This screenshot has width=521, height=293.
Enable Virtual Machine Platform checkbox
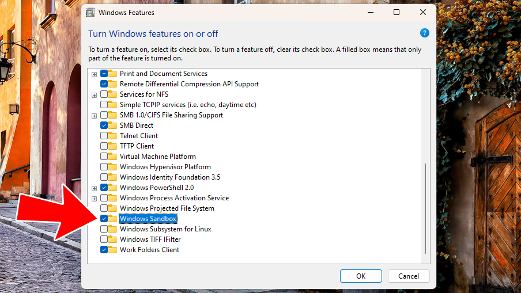[104, 157]
